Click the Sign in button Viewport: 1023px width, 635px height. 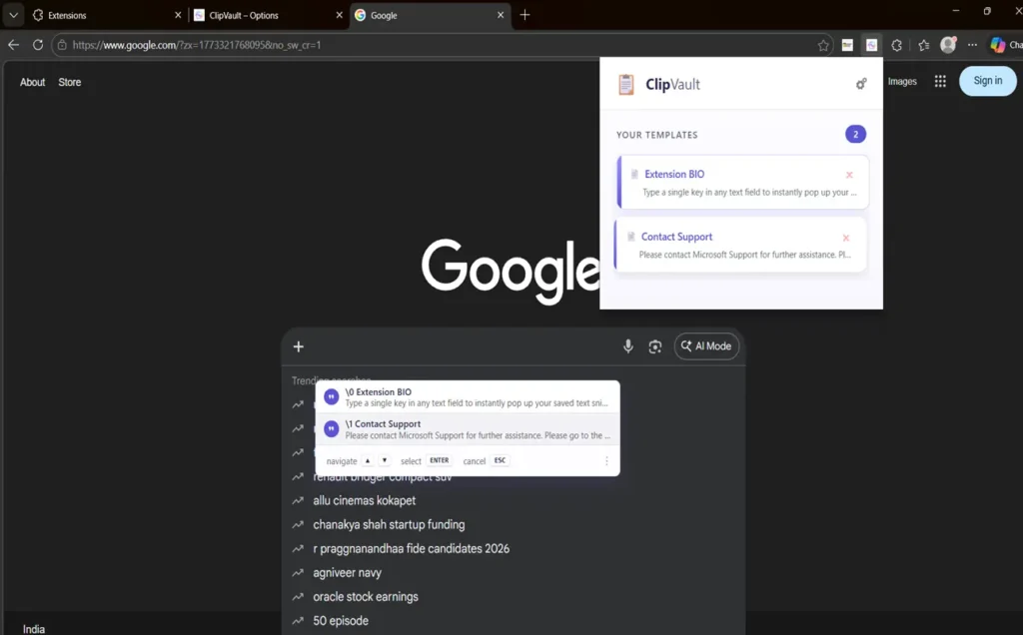pos(987,81)
